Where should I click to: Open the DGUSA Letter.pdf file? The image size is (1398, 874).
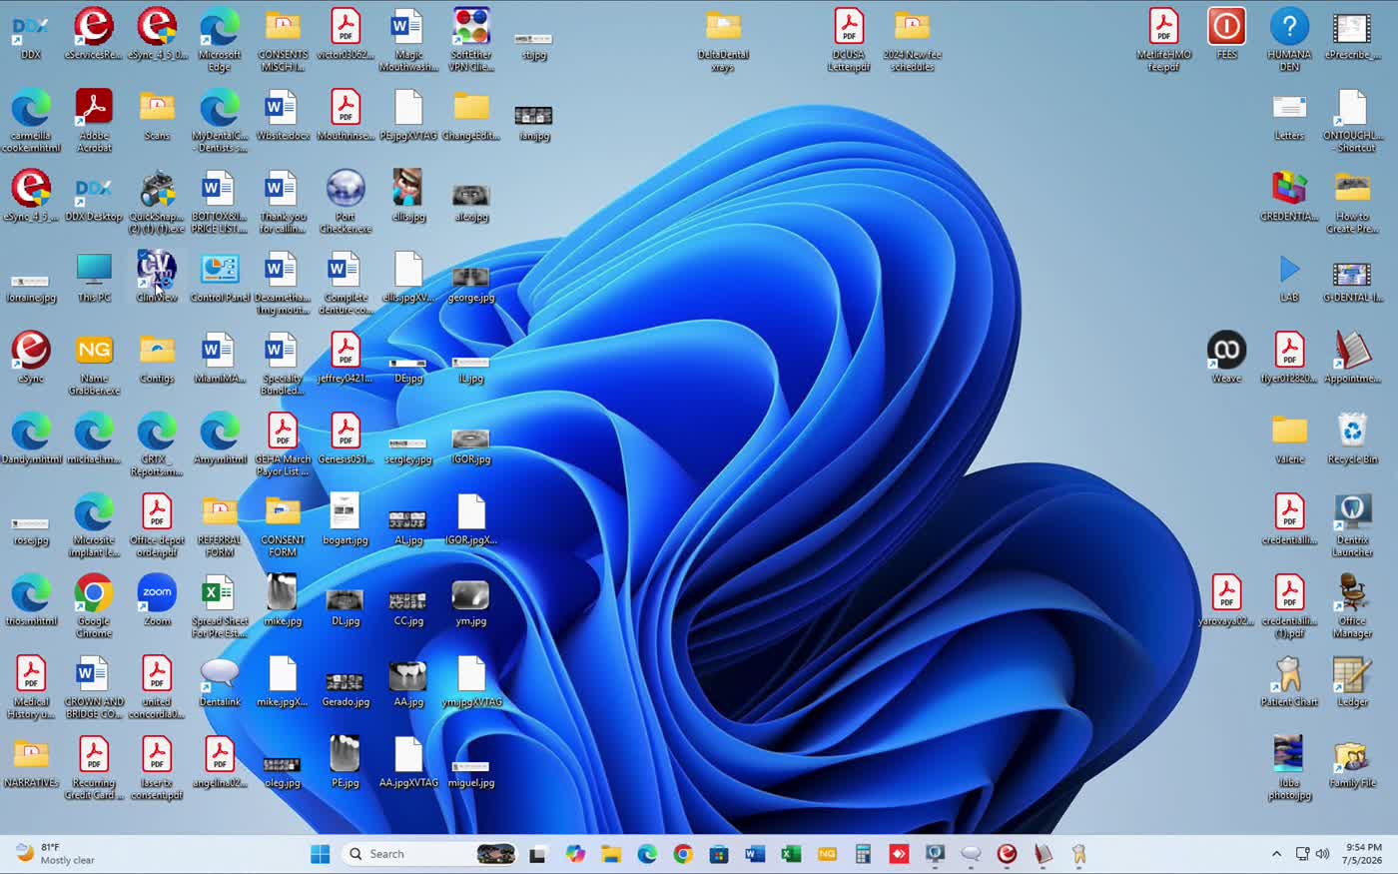tap(849, 40)
